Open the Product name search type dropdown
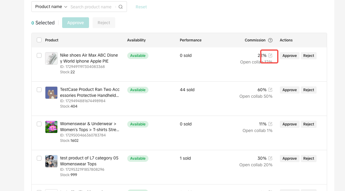This screenshot has width=345, height=191. coord(51,7)
